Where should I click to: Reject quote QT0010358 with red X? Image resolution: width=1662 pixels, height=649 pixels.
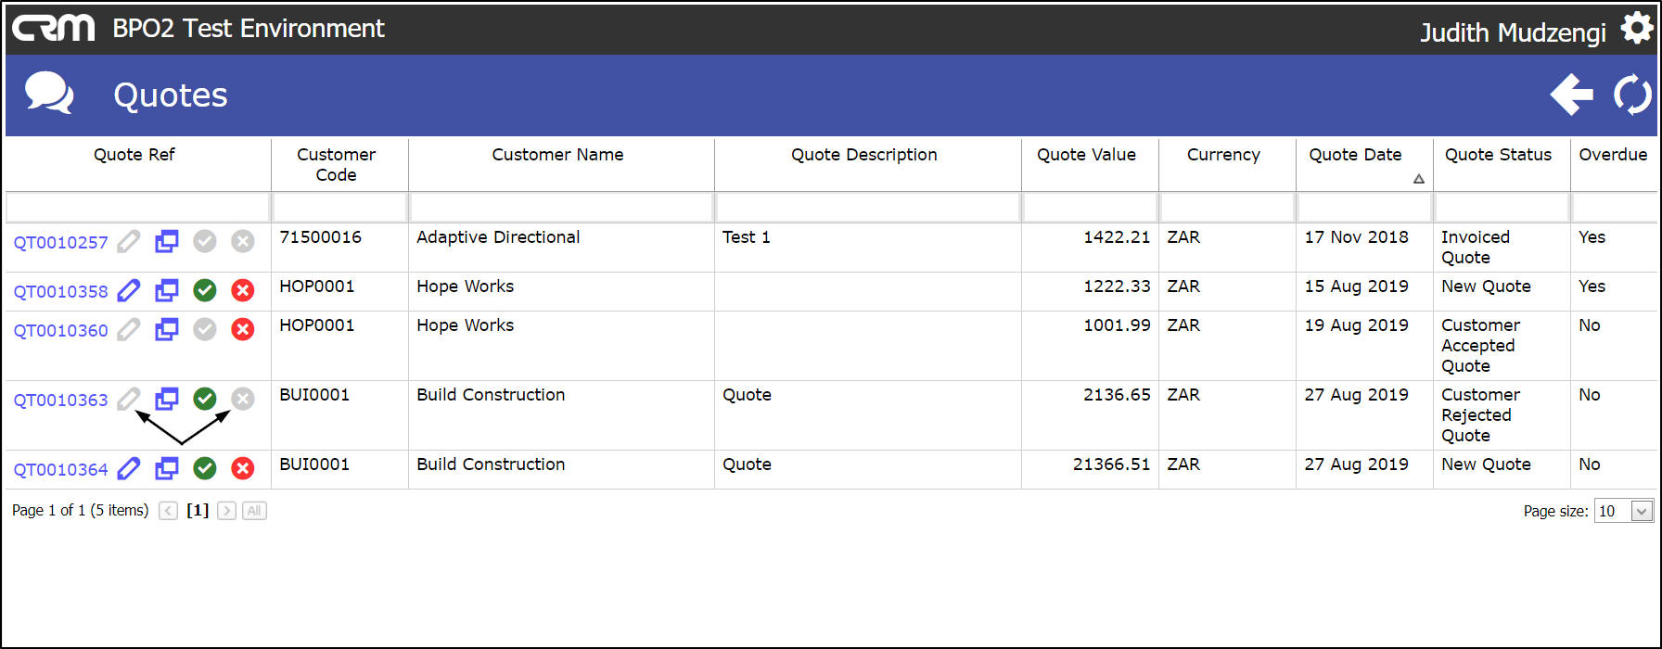tap(243, 291)
